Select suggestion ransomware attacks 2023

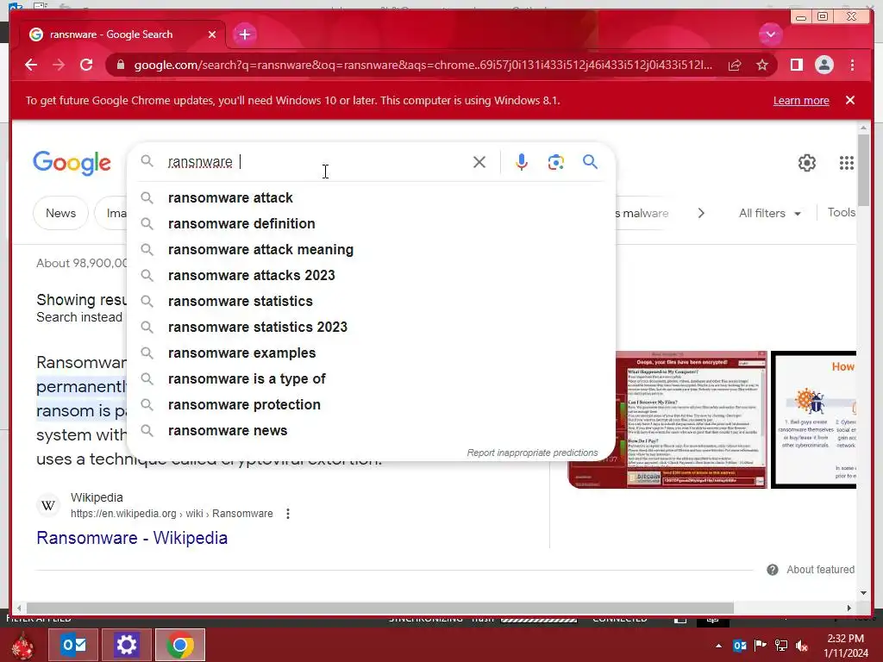point(371,276)
